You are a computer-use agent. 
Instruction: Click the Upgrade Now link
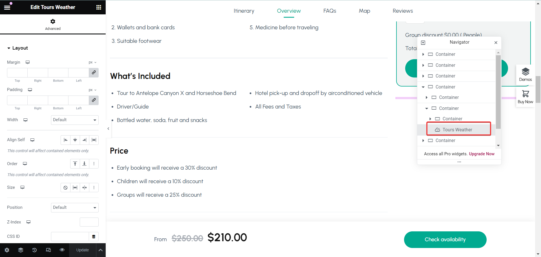coord(482,154)
